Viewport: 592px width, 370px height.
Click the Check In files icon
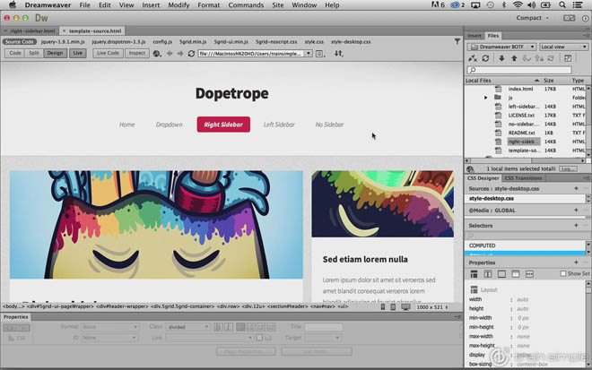tap(539, 58)
